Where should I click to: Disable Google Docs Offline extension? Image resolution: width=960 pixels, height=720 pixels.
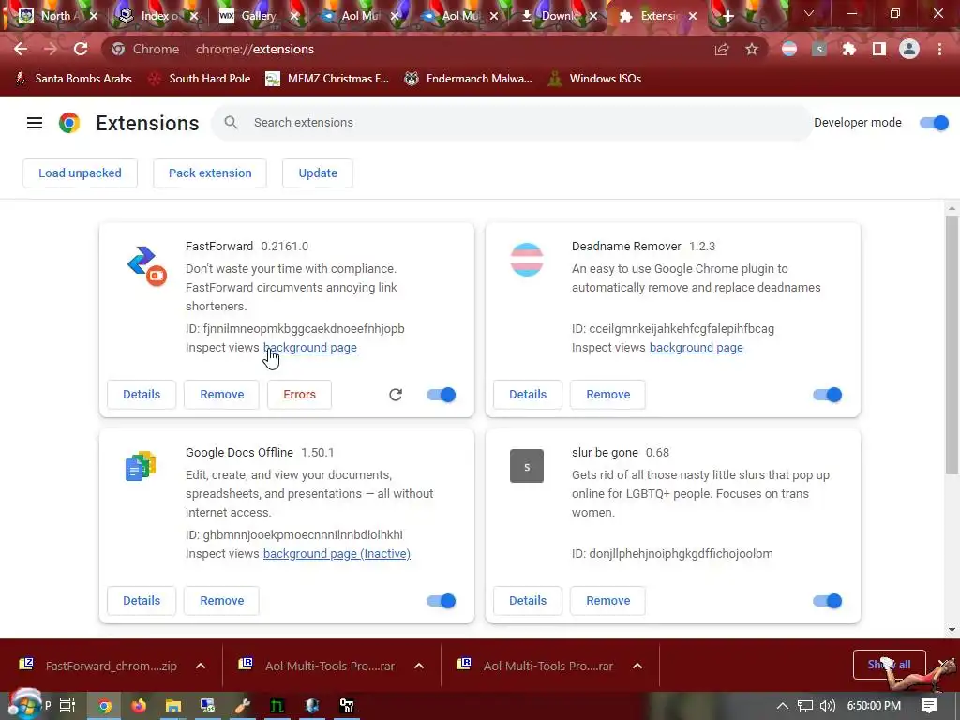(x=441, y=601)
